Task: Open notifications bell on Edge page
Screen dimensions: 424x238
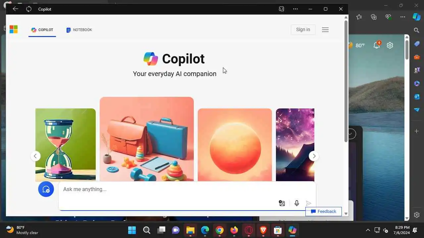Action: tap(377, 45)
